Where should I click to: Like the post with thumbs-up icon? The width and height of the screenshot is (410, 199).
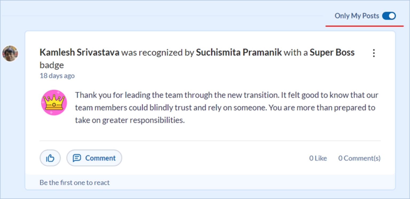pyautogui.click(x=50, y=158)
